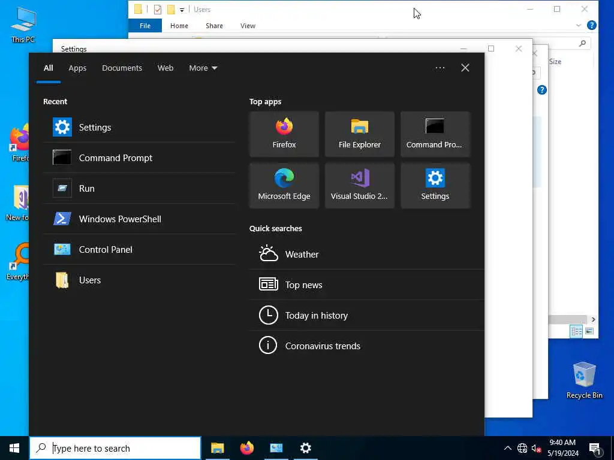This screenshot has width=614, height=460.
Task: Click the blue help icon beside Settings window
Action: [542, 90]
